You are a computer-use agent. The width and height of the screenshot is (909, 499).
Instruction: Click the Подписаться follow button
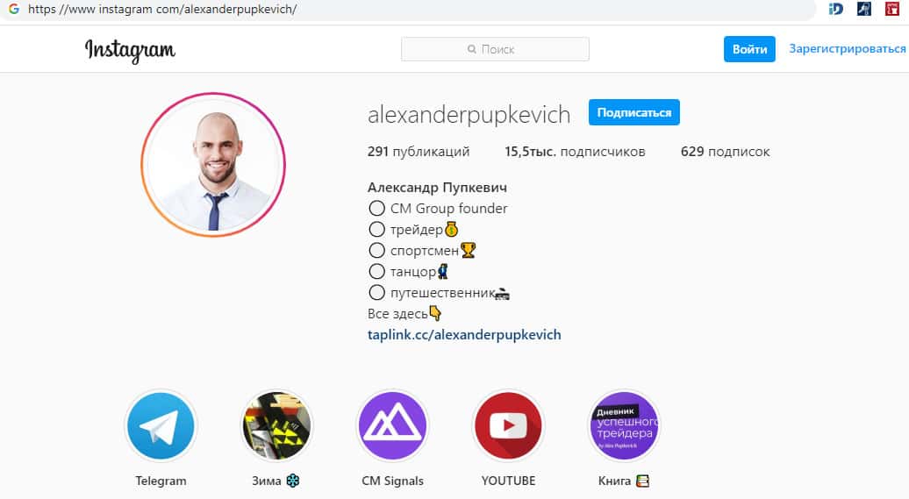tap(634, 112)
